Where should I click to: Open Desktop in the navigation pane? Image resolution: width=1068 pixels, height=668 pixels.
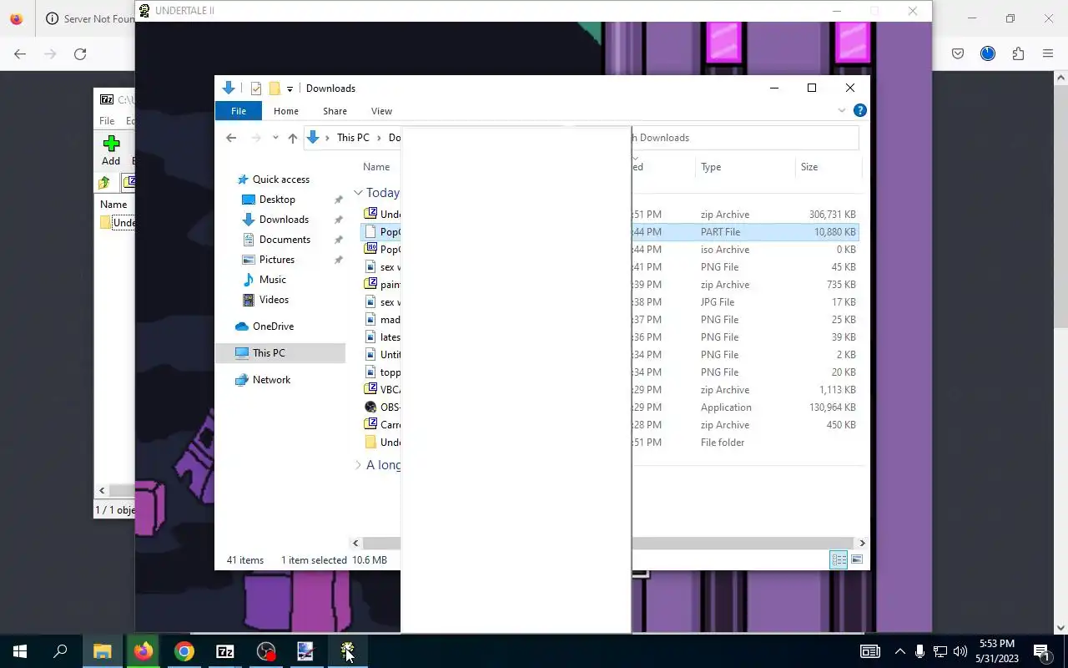click(277, 200)
